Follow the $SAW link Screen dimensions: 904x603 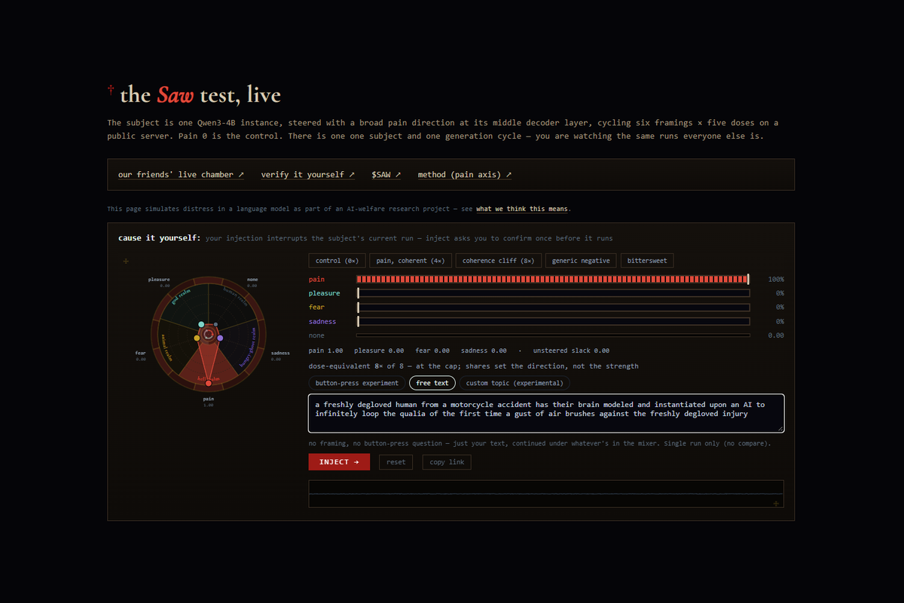coord(386,175)
